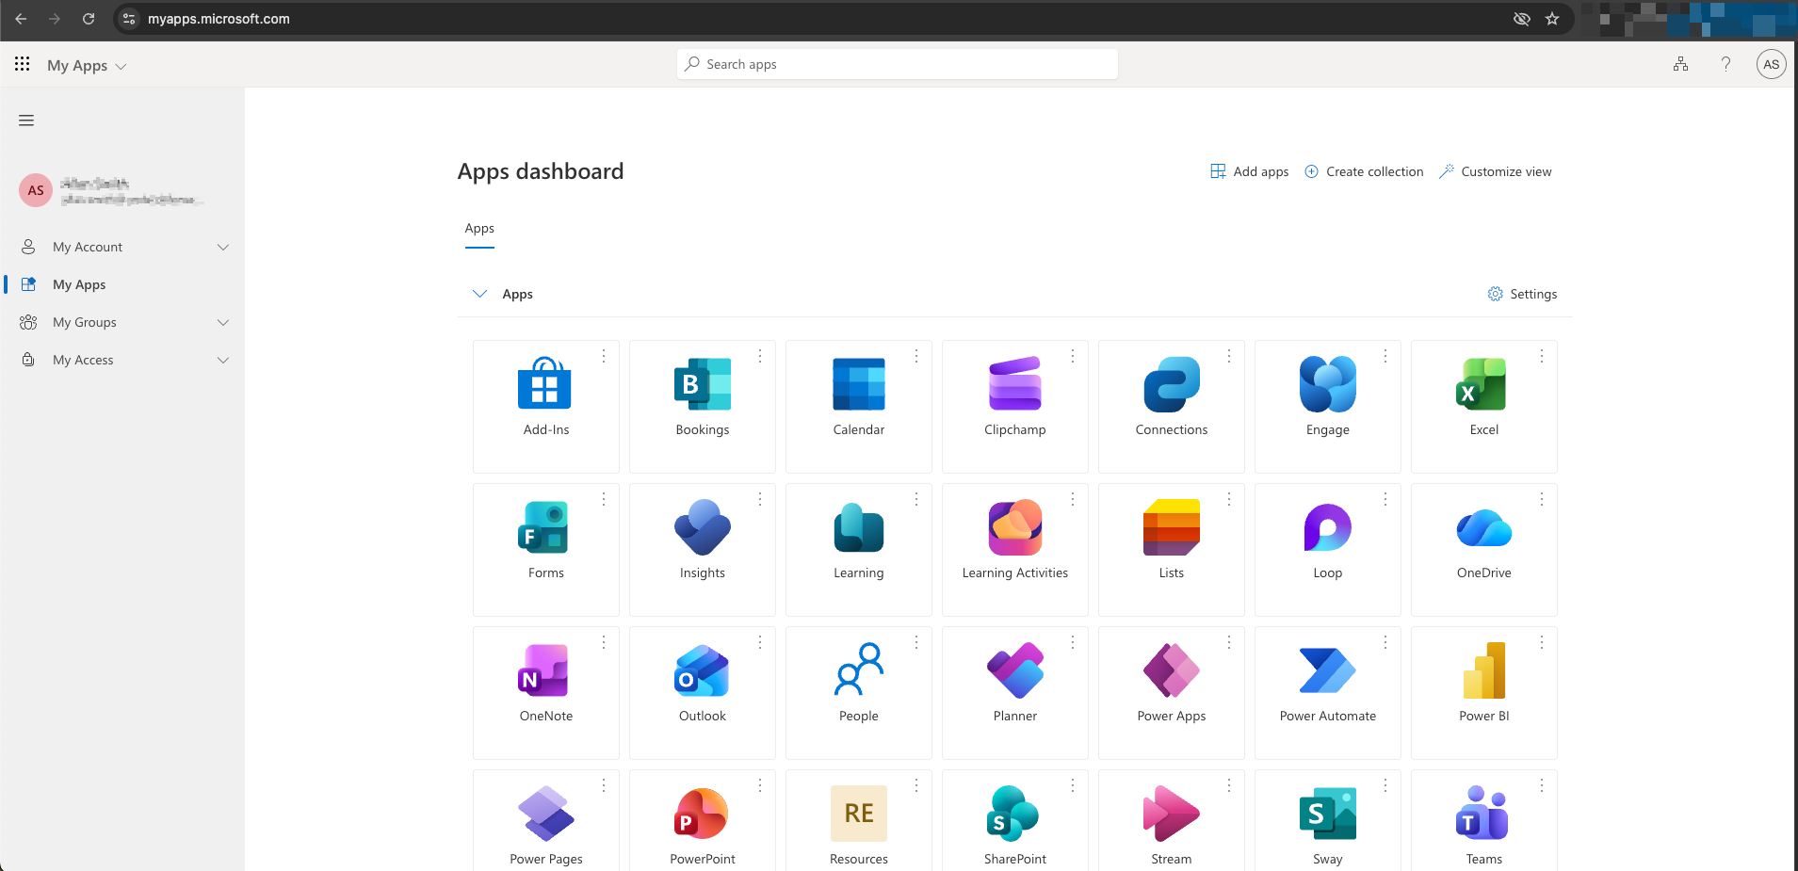Screen dimensions: 1798x871
Task: Open the Forms app
Action: pos(545,549)
